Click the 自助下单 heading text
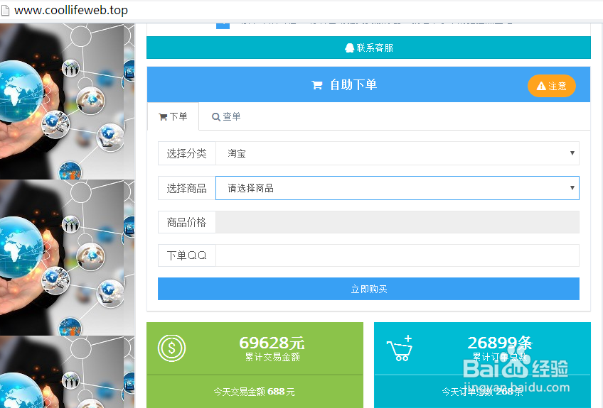Screen dimensions: 603x408 [353, 85]
